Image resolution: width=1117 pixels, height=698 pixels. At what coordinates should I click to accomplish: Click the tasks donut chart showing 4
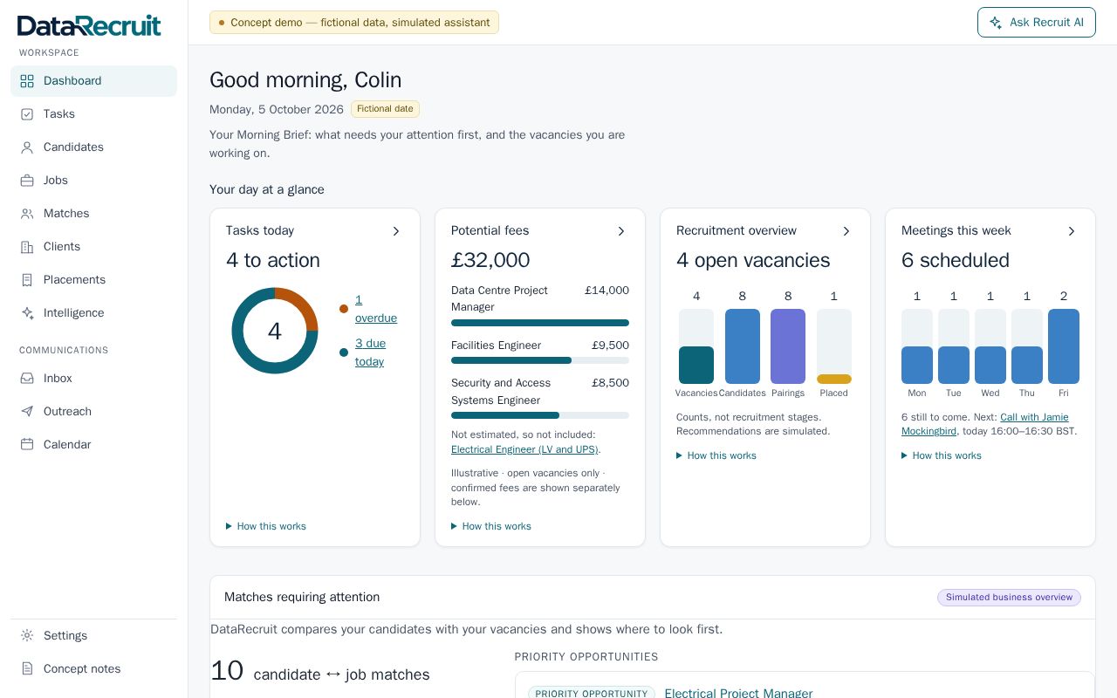click(x=275, y=331)
